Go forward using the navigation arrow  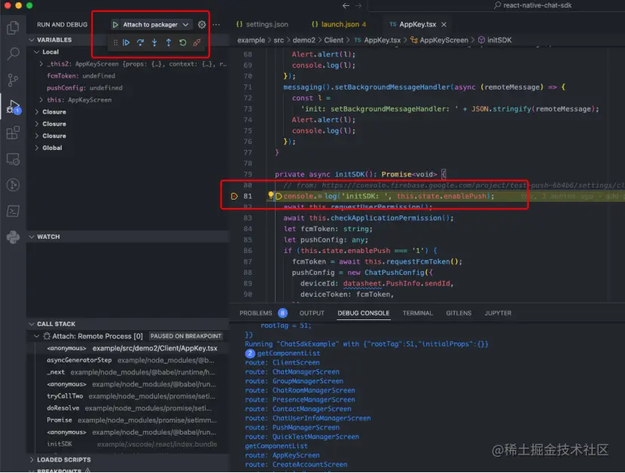[x=358, y=5]
